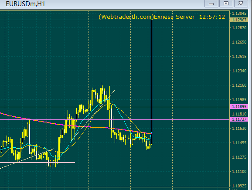The height and width of the screenshot is (190, 252).
Task: Minimize the EURUSDm,H1 chart window
Action: click(211, 3)
